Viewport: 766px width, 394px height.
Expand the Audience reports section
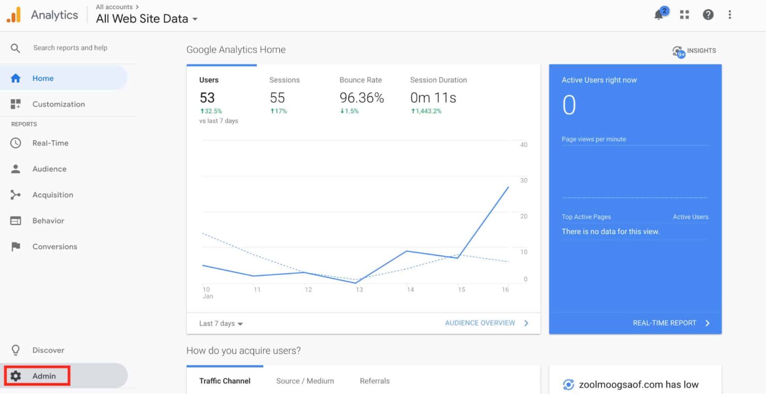(49, 169)
